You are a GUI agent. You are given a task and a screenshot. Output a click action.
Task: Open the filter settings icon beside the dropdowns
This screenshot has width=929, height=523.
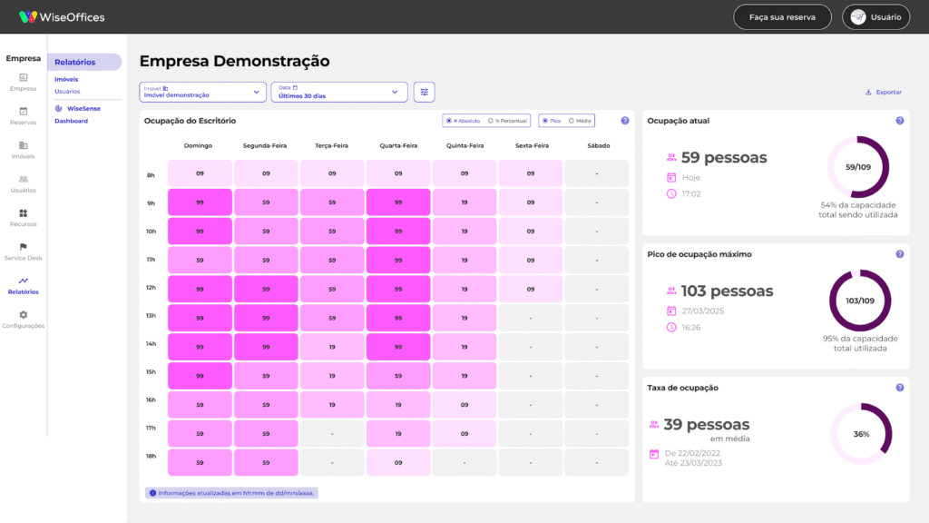[424, 92]
